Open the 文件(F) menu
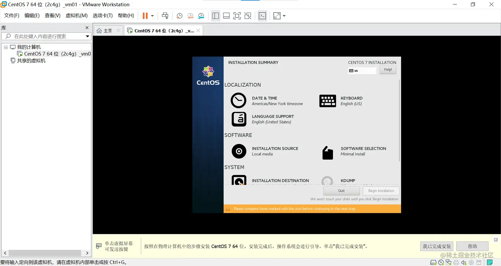Screen dimensions: 501x266 point(12,16)
